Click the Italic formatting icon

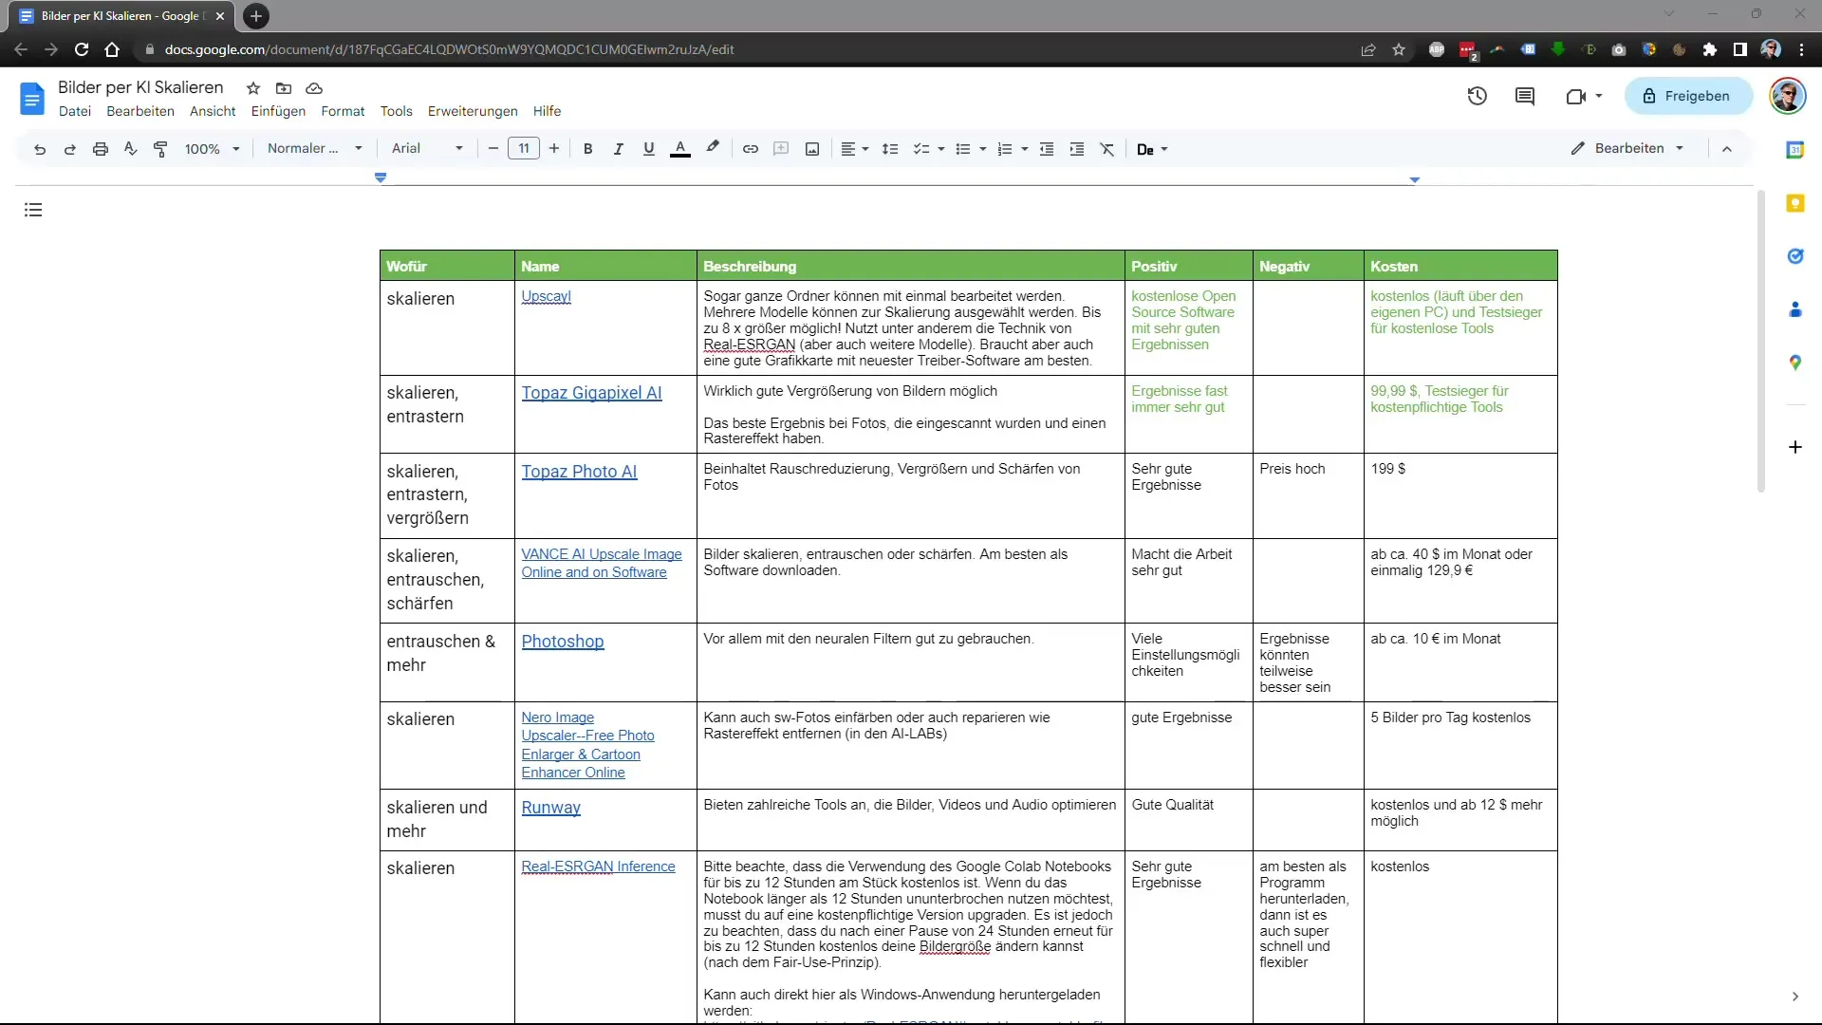point(618,149)
